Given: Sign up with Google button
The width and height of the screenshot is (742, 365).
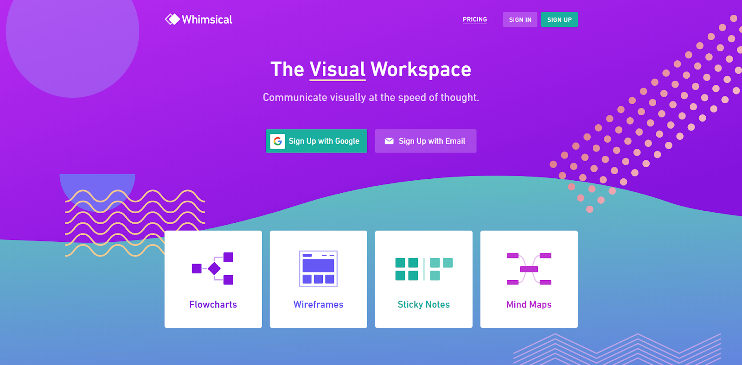Looking at the screenshot, I should (x=316, y=141).
